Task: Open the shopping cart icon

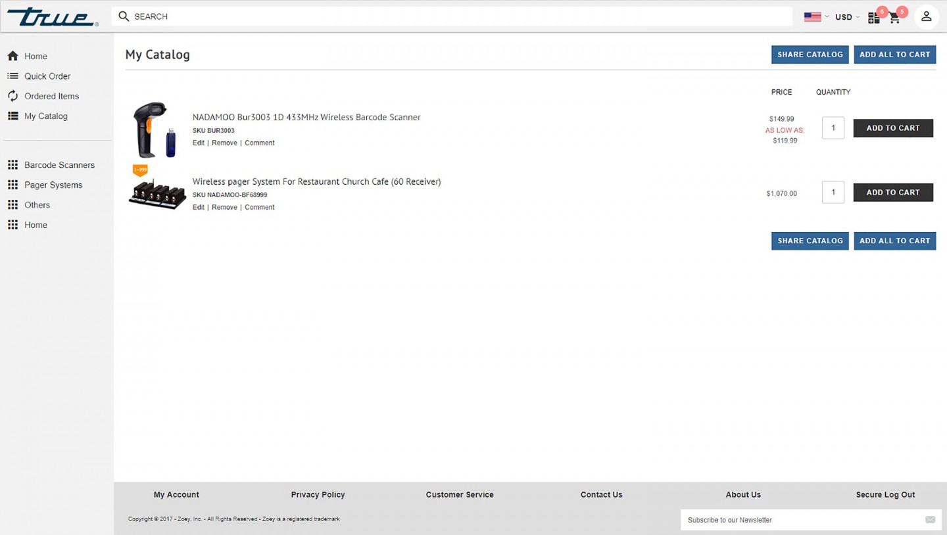Action: click(894, 17)
